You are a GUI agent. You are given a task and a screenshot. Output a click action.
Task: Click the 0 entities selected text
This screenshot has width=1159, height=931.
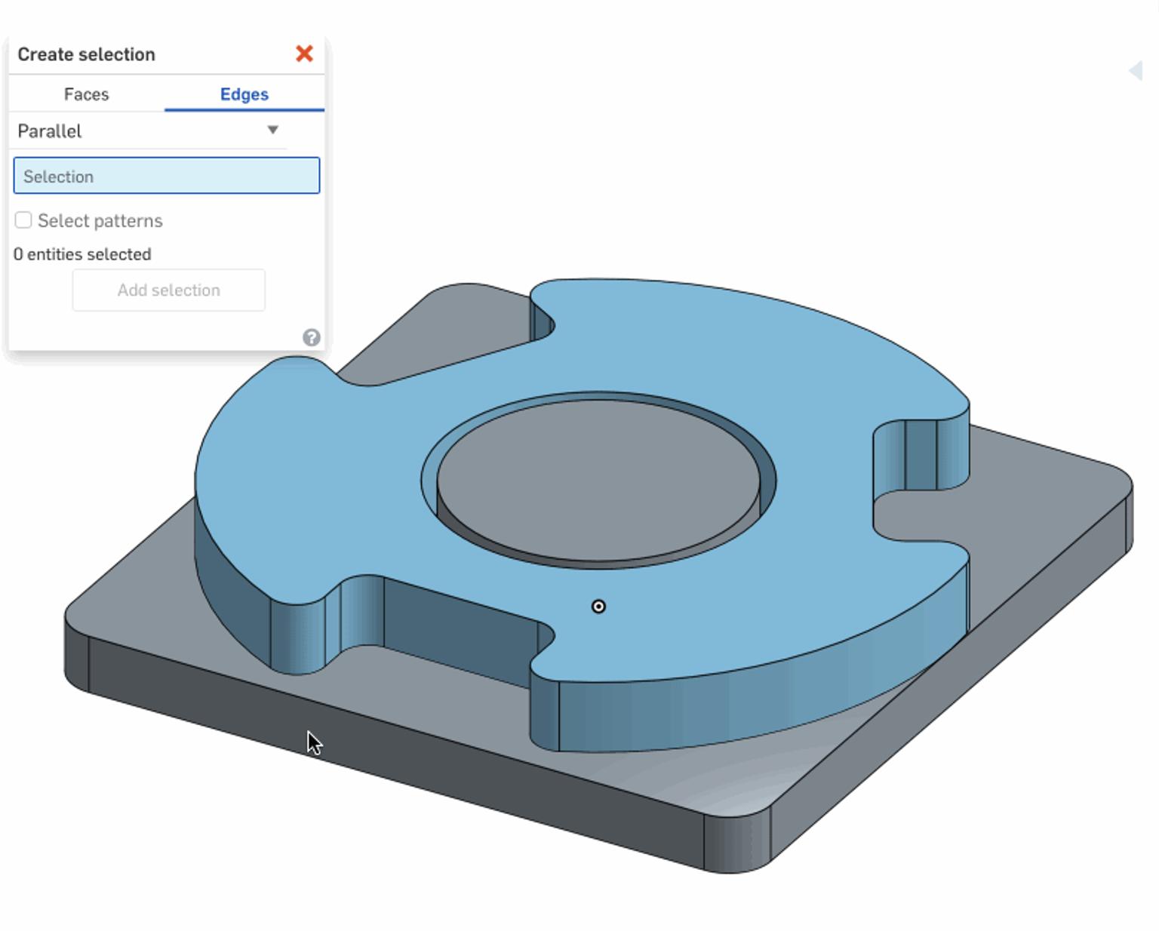83,254
